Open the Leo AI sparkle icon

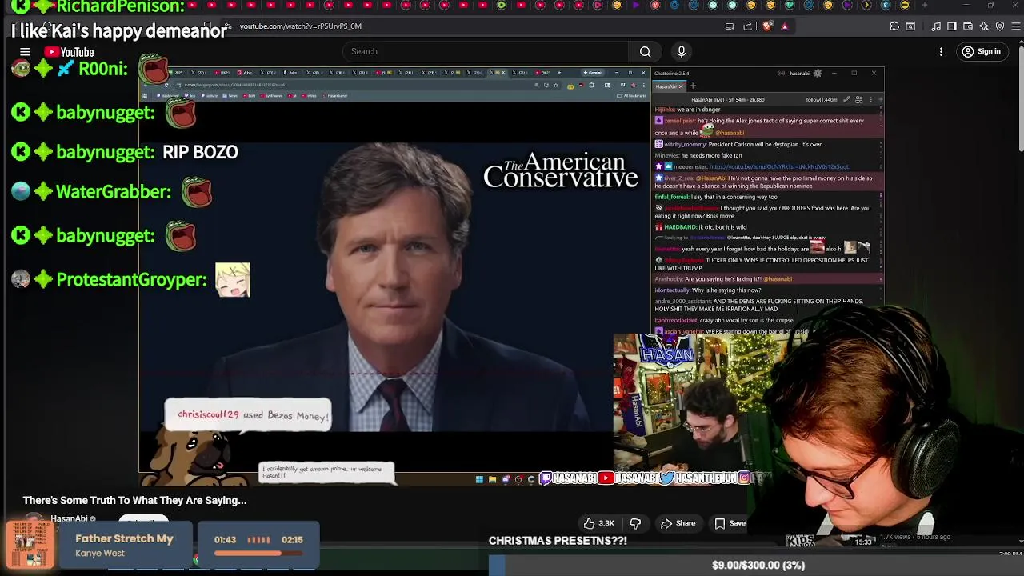tap(984, 26)
